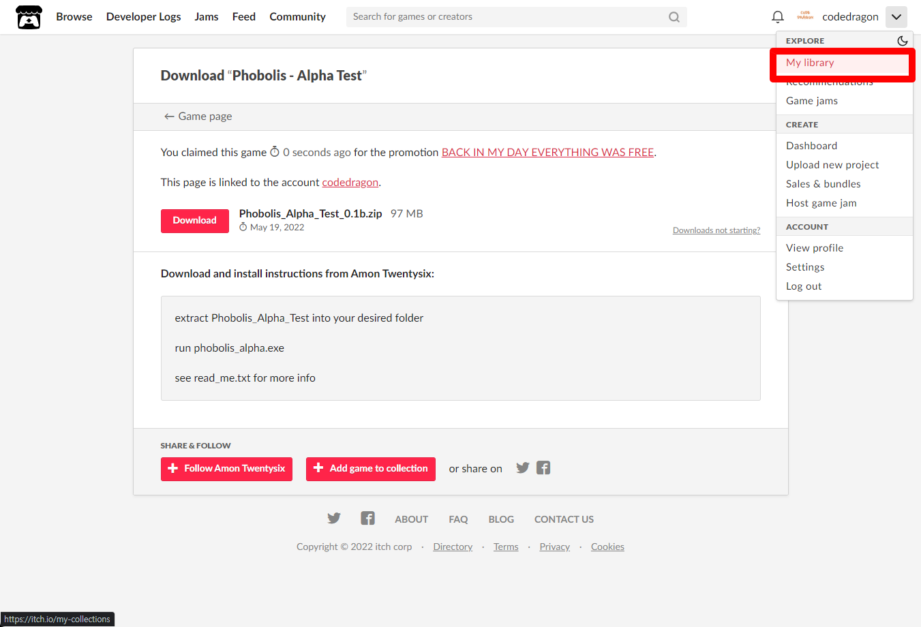Download Phobolis_Alpha_Test_0.1b.zip

(x=195, y=221)
